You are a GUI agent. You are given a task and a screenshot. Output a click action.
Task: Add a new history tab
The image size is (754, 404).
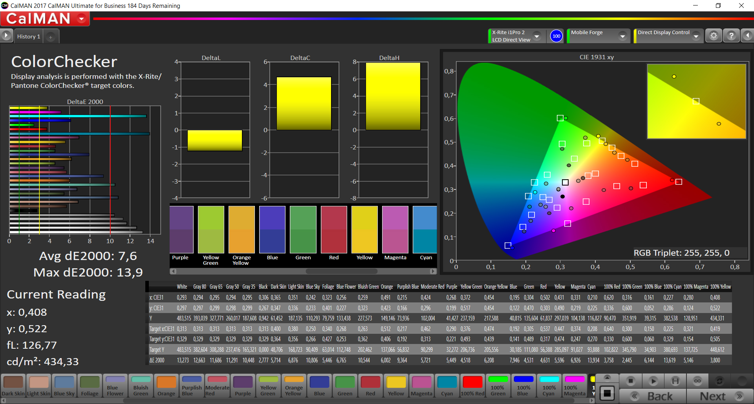click(51, 37)
